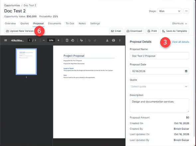Click the Project Proposal heading in document
Viewport: 196px width, 146px height.
click(74, 56)
